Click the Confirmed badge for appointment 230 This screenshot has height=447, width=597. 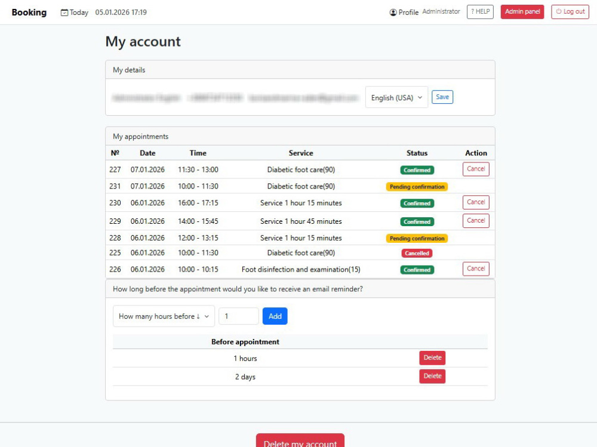tap(417, 204)
